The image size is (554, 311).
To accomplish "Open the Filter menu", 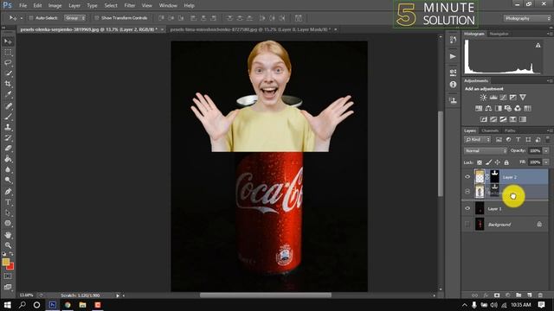I will (x=130, y=6).
